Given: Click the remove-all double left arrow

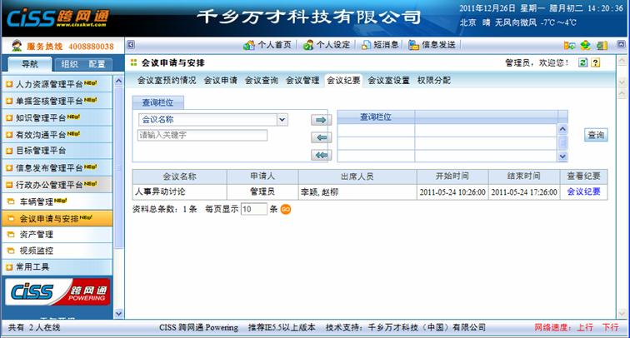Looking at the screenshot, I should click(x=320, y=155).
